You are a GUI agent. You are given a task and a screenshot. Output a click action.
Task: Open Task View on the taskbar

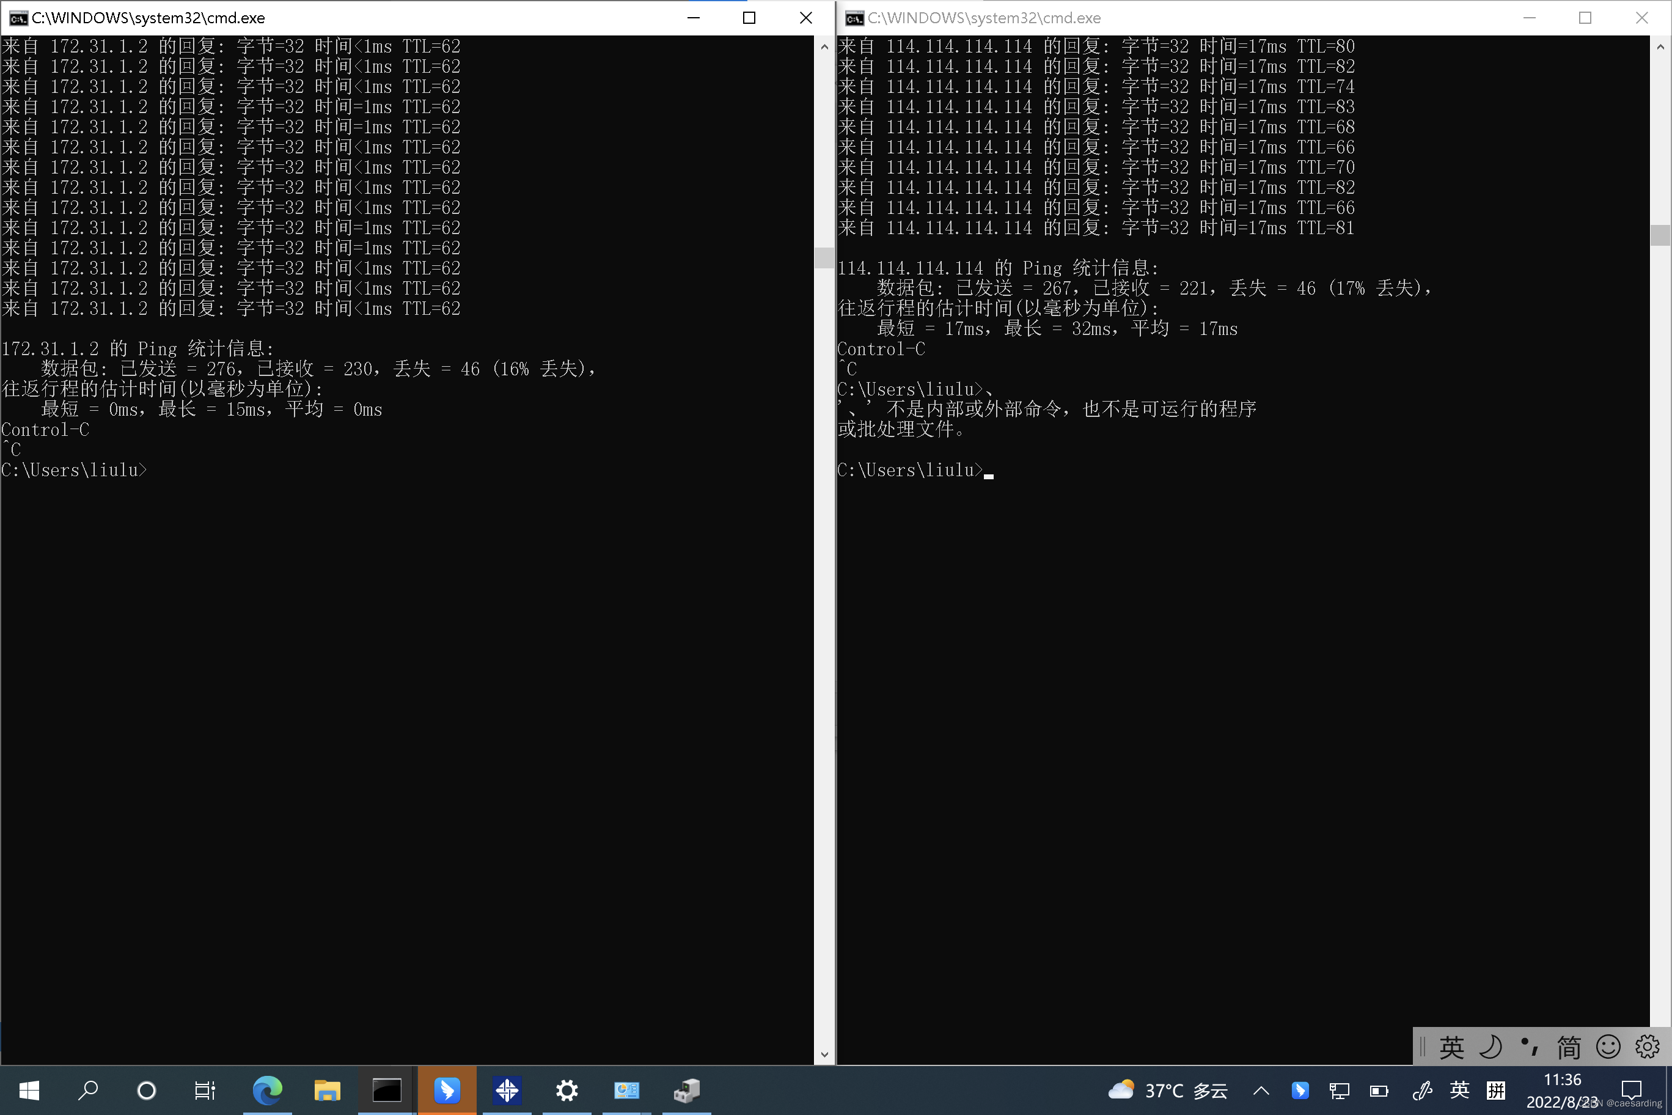pyautogui.click(x=205, y=1090)
